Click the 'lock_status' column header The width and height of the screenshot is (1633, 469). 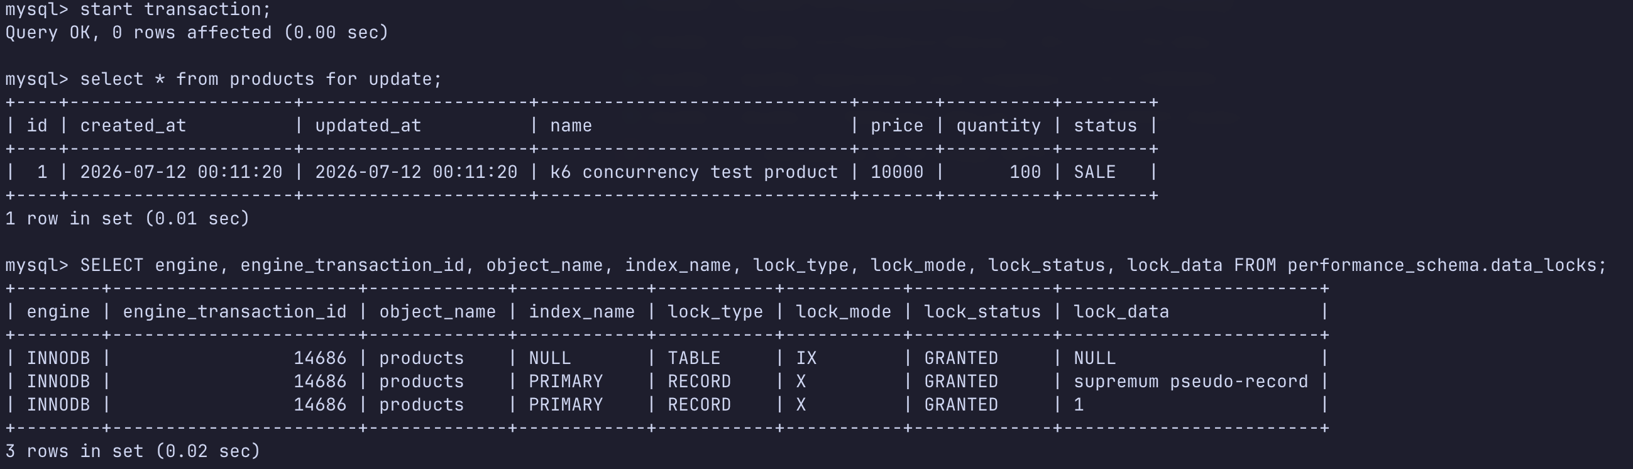(982, 312)
